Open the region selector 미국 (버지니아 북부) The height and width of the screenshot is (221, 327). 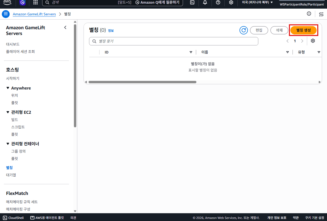coord(257,2)
